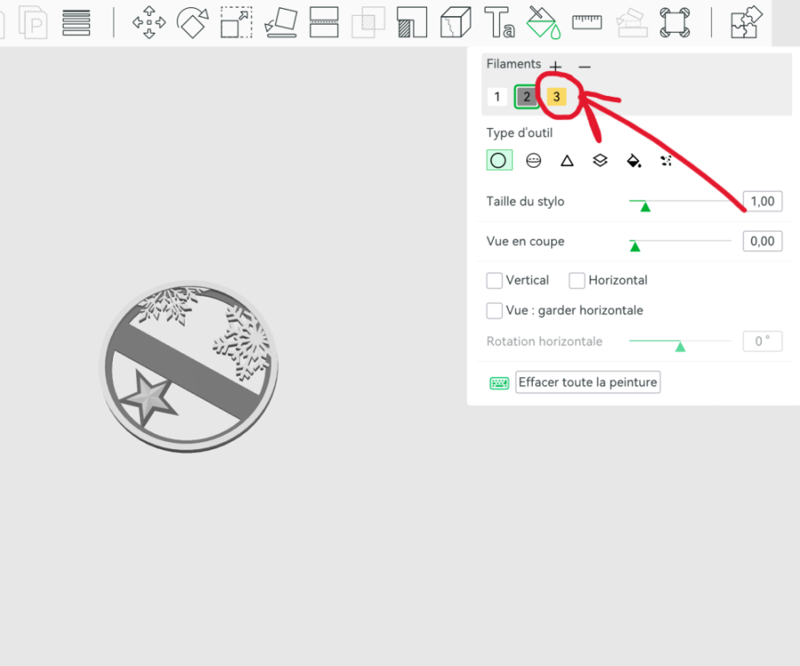Open the disabled mesh boolean tool
This screenshot has height=666, width=800.
click(x=368, y=22)
